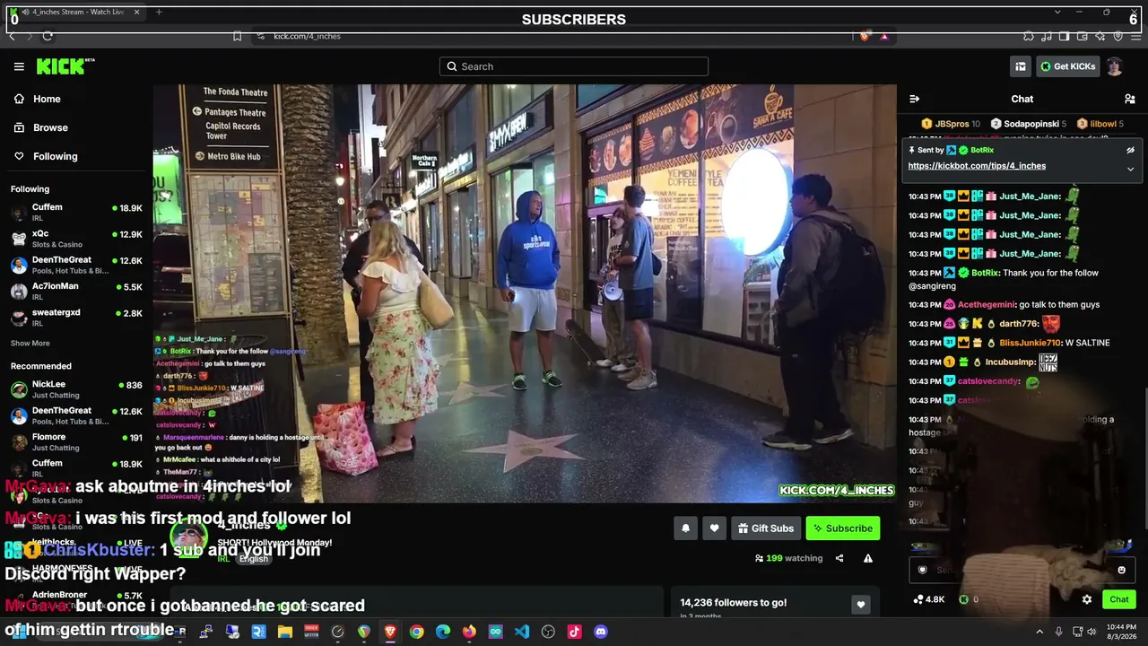Open the hamburger sidebar menu
The image size is (1148, 646).
coord(19,66)
